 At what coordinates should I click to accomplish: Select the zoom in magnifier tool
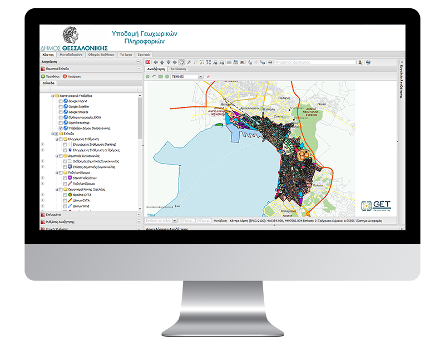pyautogui.click(x=189, y=62)
